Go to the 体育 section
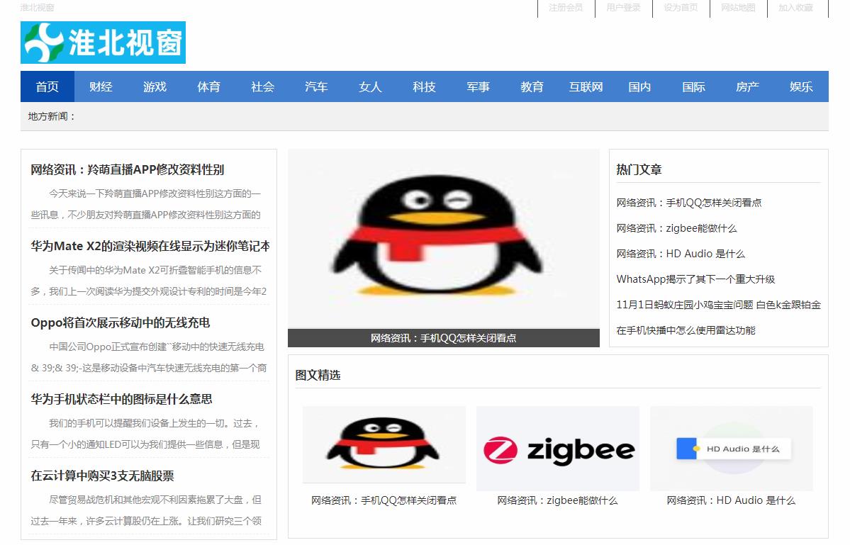This screenshot has height=545, width=850. pos(208,86)
